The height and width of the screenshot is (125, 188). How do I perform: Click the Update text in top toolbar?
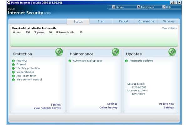pos(120,7)
